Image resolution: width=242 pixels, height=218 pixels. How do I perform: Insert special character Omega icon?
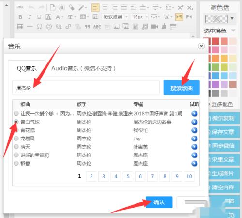tap(39, 26)
